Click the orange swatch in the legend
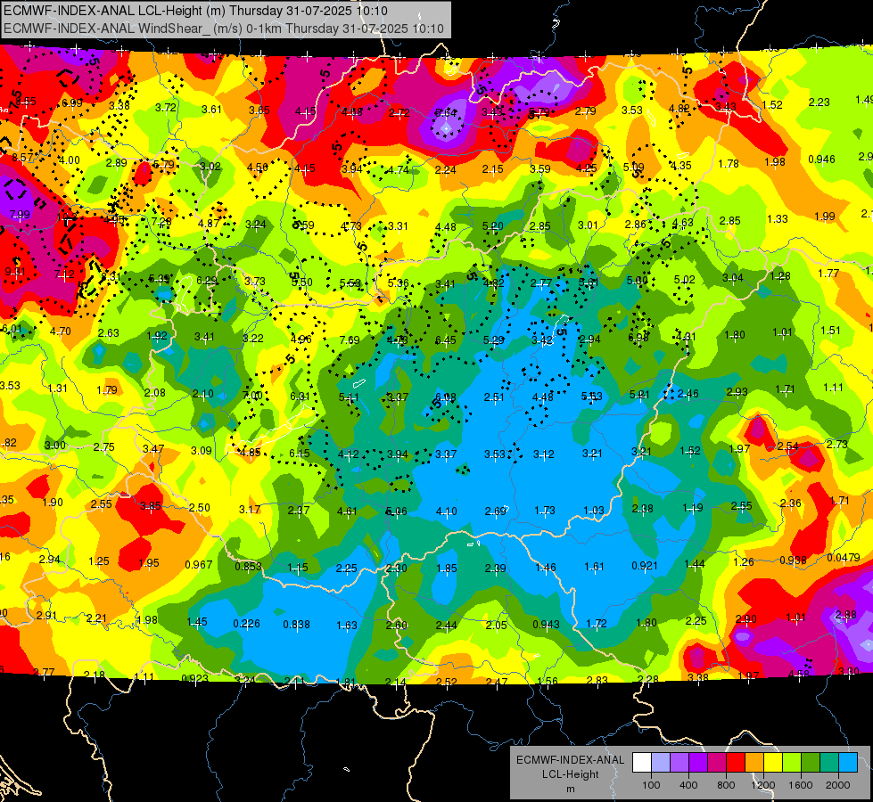Screen dimensions: 873x802 pos(754,762)
